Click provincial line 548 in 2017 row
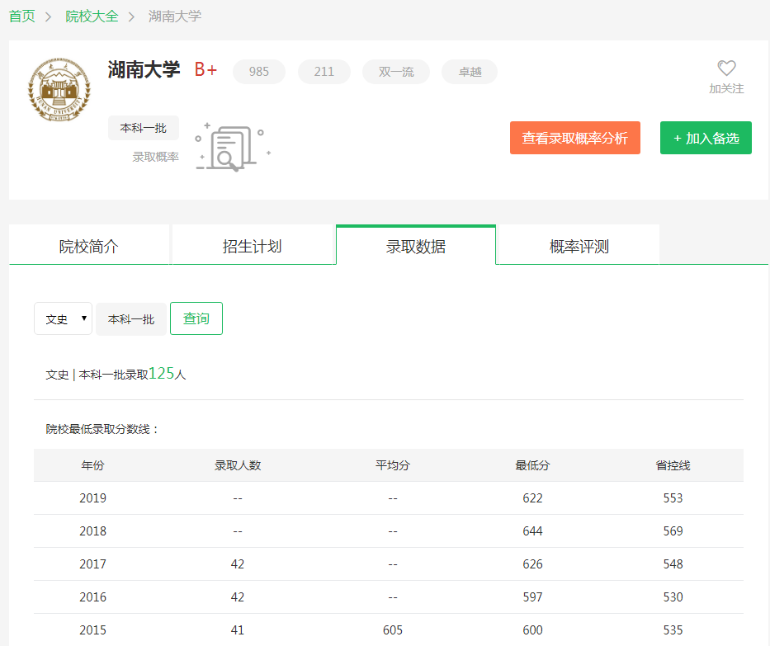Viewport: 770px width, 646px height. 673,563
